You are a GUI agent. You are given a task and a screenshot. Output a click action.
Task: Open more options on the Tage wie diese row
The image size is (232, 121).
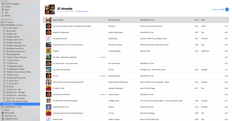pyautogui.click(x=226, y=20)
